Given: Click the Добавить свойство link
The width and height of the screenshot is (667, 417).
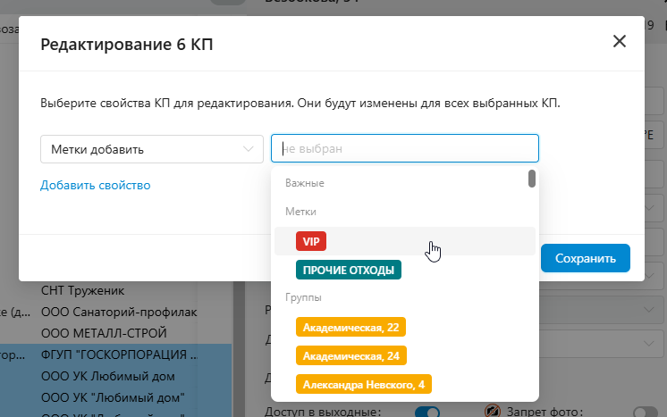Looking at the screenshot, I should (95, 185).
